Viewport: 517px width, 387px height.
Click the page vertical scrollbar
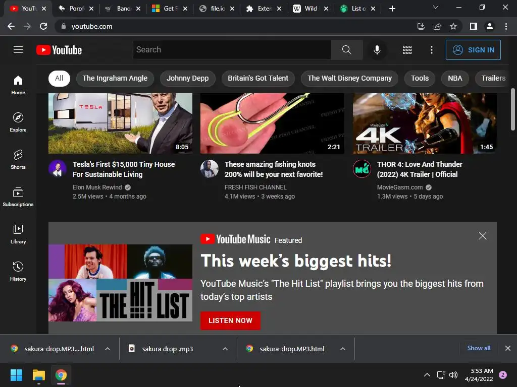(513, 109)
